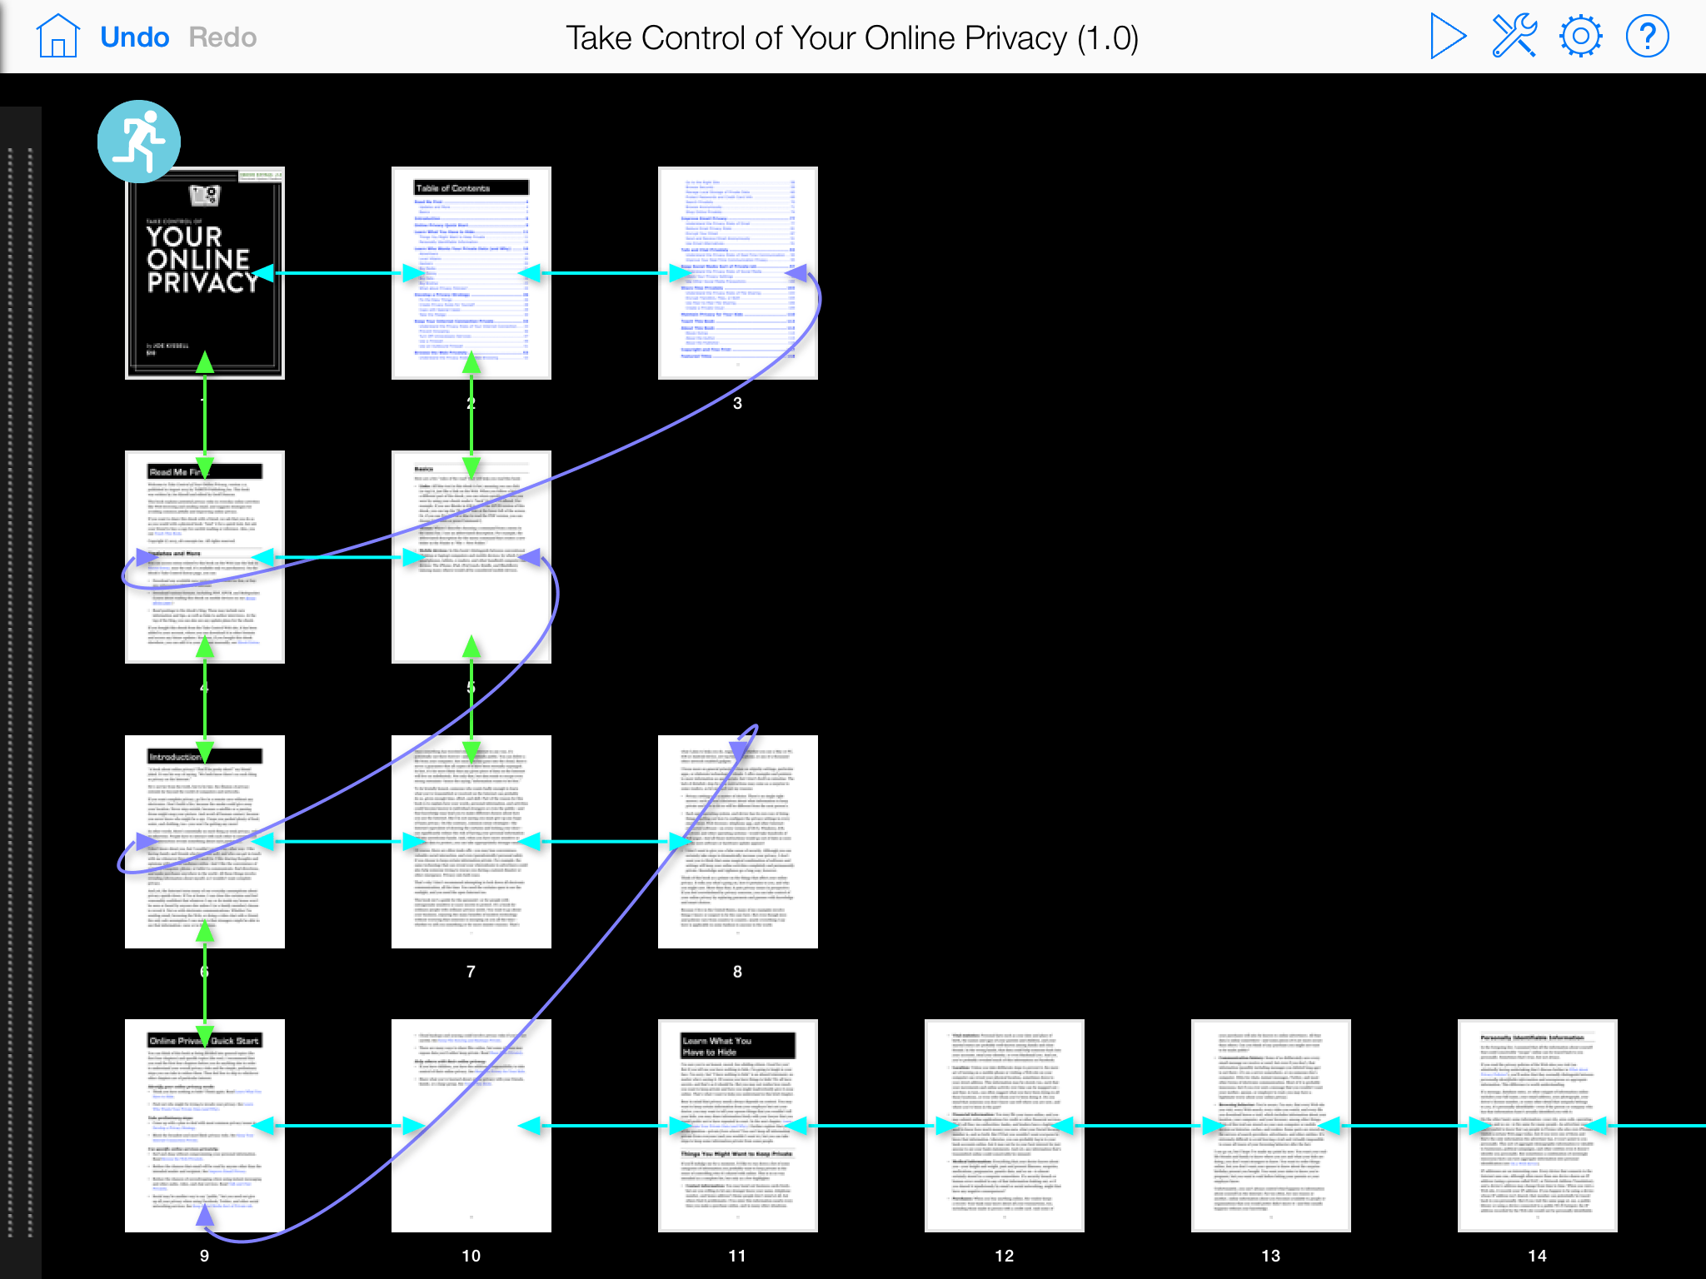Open the 'Introduction' page thumbnail
This screenshot has width=1706, height=1279.
tap(204, 841)
